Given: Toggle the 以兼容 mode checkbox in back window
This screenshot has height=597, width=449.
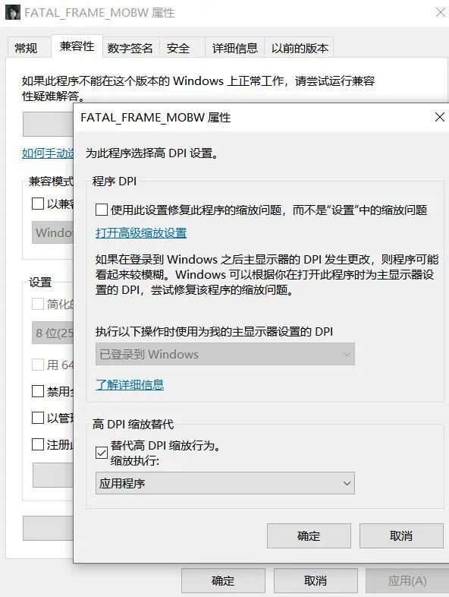Looking at the screenshot, I should 38,204.
